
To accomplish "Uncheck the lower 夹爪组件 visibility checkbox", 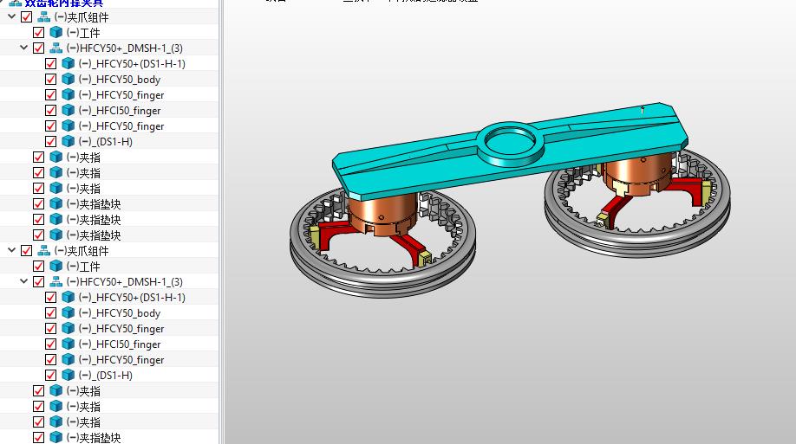I will [x=26, y=251].
